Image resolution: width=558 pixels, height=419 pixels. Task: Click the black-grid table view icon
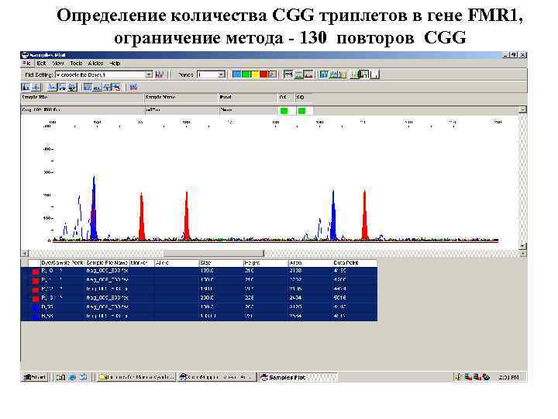(288, 74)
